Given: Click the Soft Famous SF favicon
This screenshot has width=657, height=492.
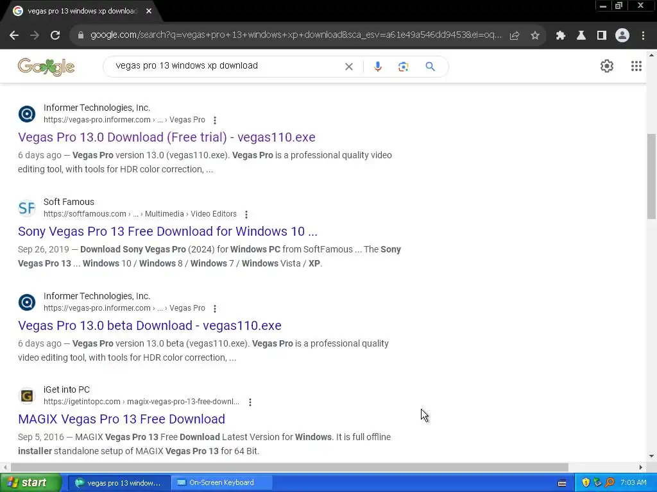Looking at the screenshot, I should 27,208.
